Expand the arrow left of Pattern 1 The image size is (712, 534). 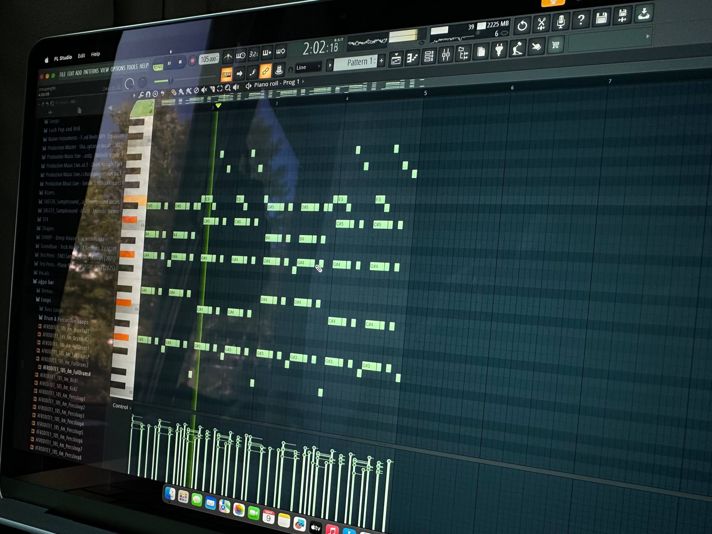[x=330, y=65]
